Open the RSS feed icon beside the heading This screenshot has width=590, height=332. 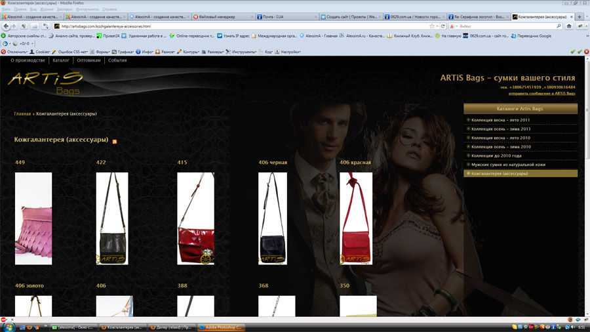(x=115, y=142)
